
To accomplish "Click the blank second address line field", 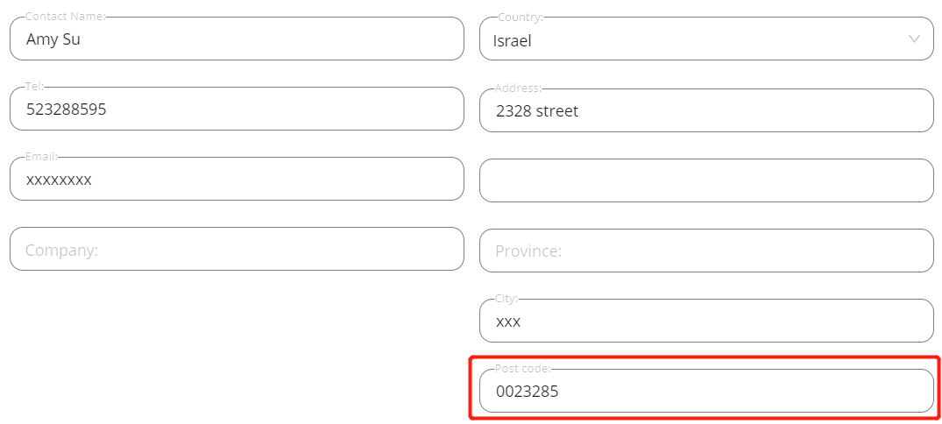I will click(706, 180).
